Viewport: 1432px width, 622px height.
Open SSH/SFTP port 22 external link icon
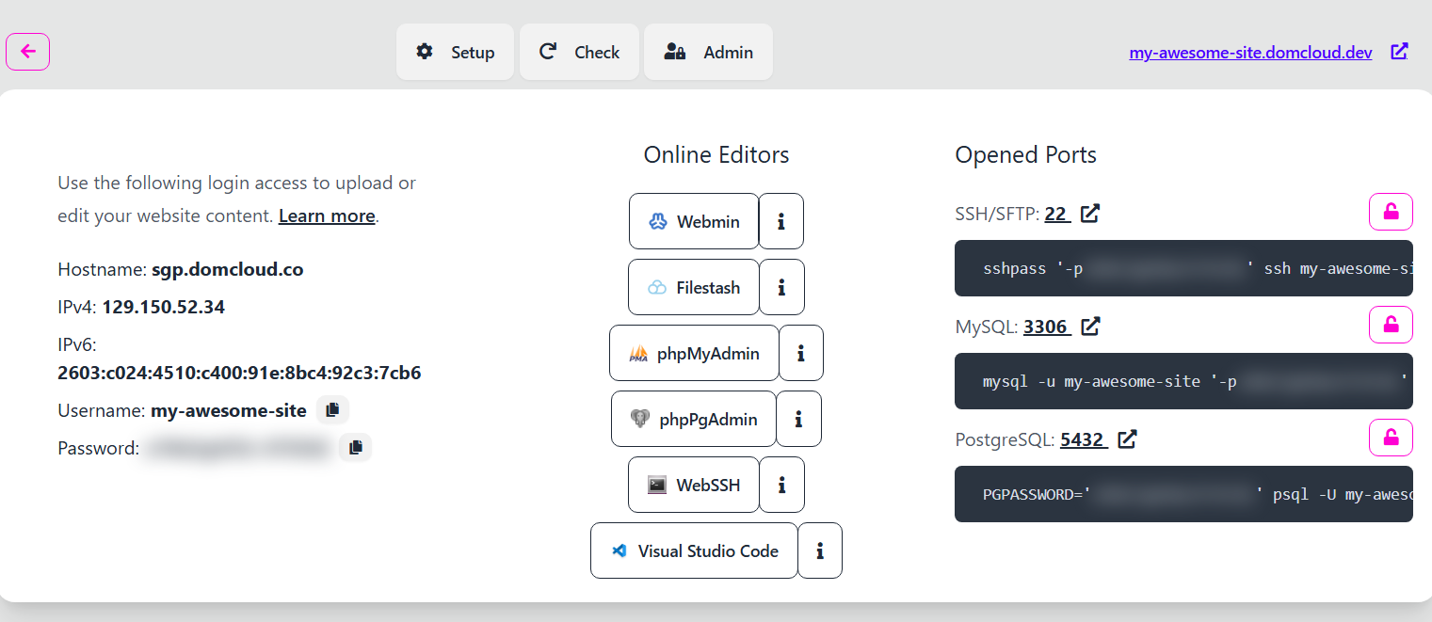point(1089,214)
